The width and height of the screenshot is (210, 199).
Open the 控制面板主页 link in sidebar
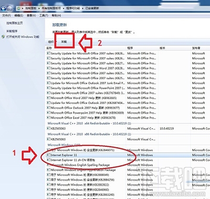point(15,23)
